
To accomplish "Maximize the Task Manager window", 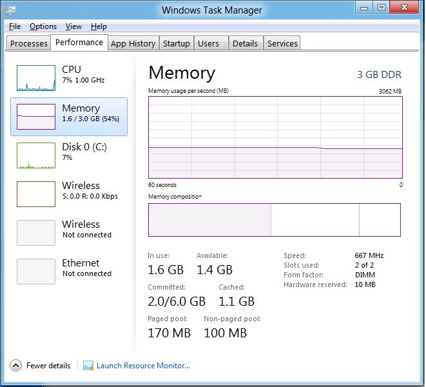I will [x=381, y=8].
